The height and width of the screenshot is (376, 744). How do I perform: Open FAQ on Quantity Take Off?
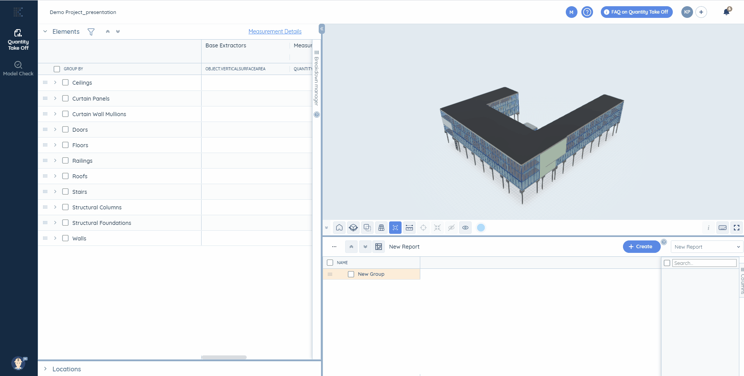tap(637, 12)
